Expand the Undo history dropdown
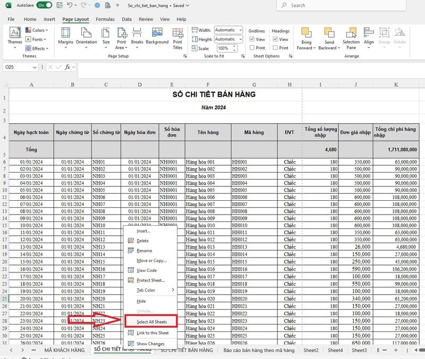 pos(75,5)
